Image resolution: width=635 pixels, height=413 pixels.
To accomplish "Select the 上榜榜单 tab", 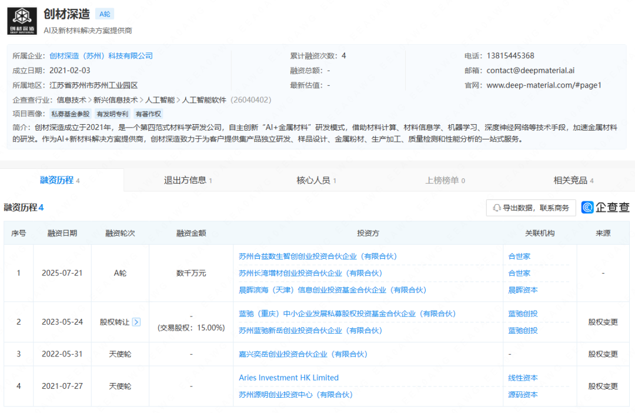I will pyautogui.click(x=445, y=180).
